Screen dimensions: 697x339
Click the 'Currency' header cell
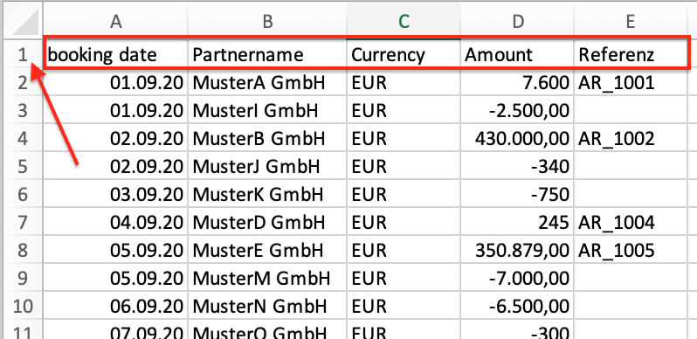click(x=404, y=55)
